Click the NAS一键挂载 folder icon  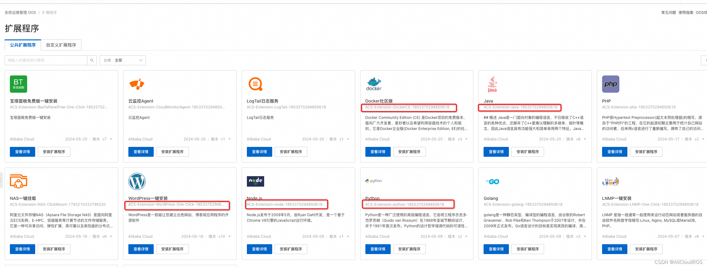pyautogui.click(x=19, y=181)
